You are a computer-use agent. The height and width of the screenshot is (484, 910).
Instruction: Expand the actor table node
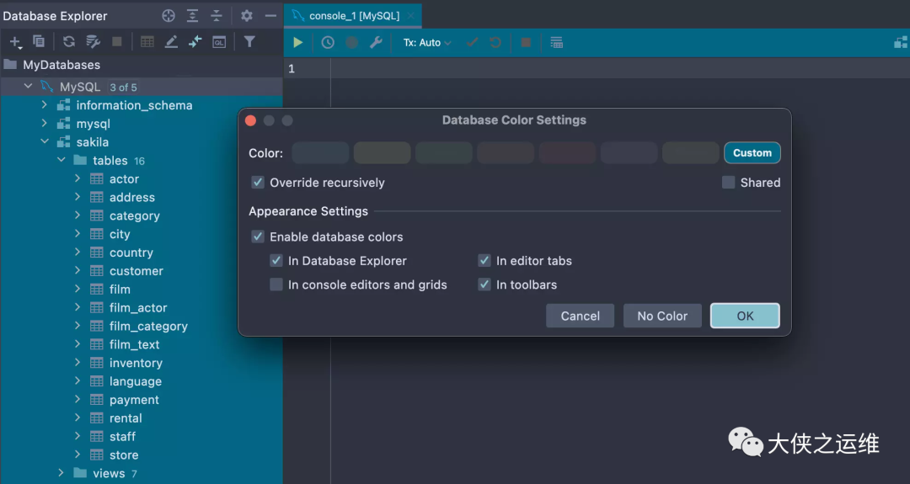pyautogui.click(x=78, y=178)
